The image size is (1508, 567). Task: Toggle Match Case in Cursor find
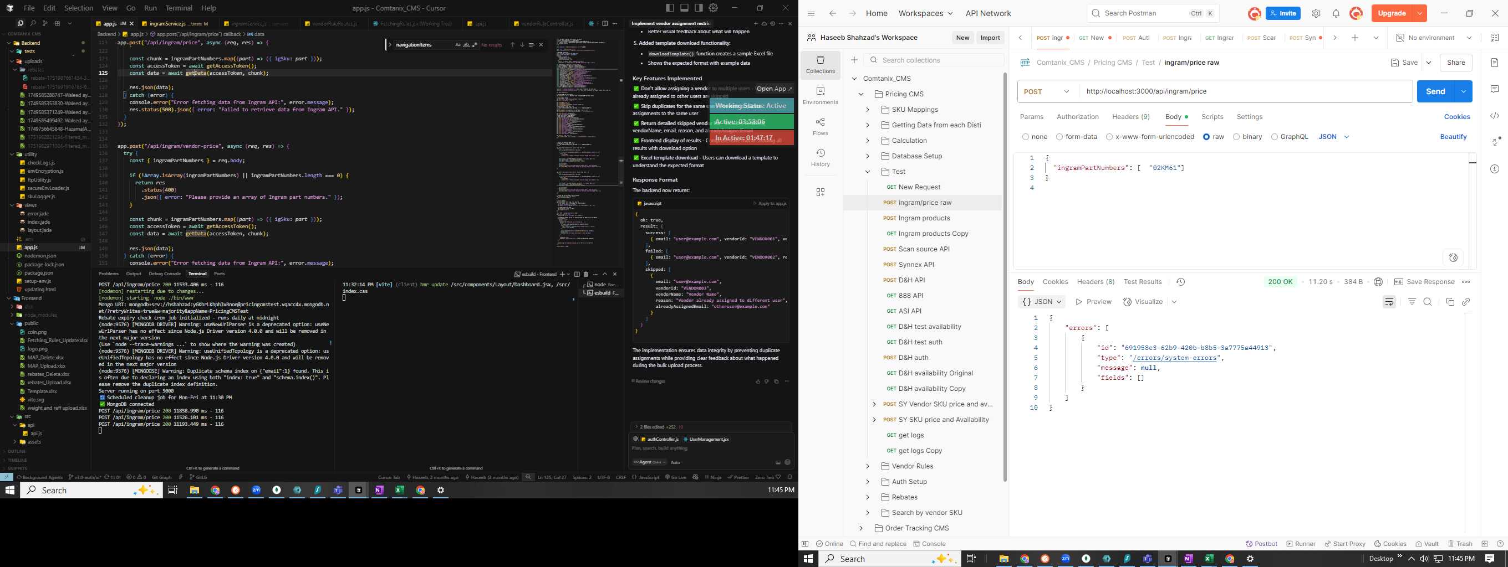point(458,45)
